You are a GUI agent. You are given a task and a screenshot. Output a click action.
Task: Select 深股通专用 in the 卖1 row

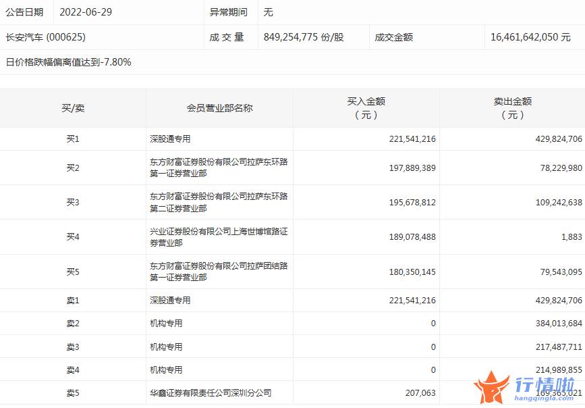point(170,301)
